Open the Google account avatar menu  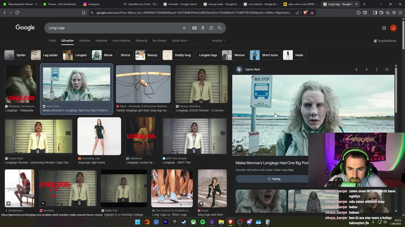click(x=393, y=28)
